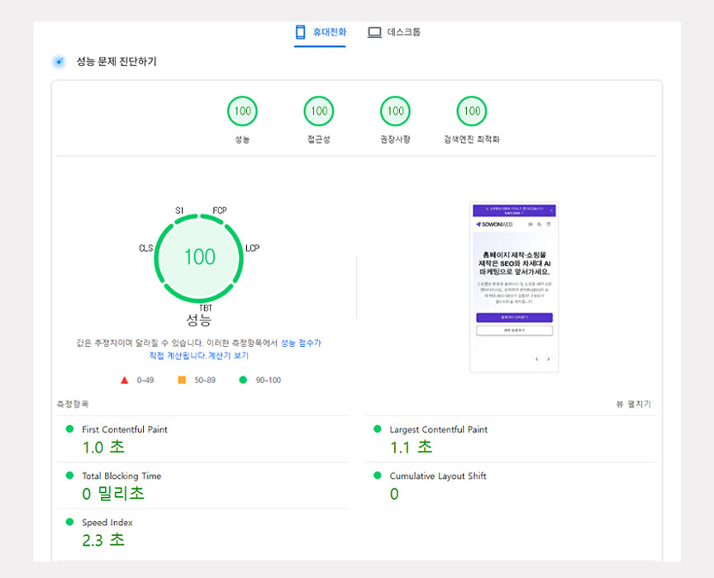Click the 1.0 초 FCP value
This screenshot has height=578, width=714.
(x=103, y=448)
